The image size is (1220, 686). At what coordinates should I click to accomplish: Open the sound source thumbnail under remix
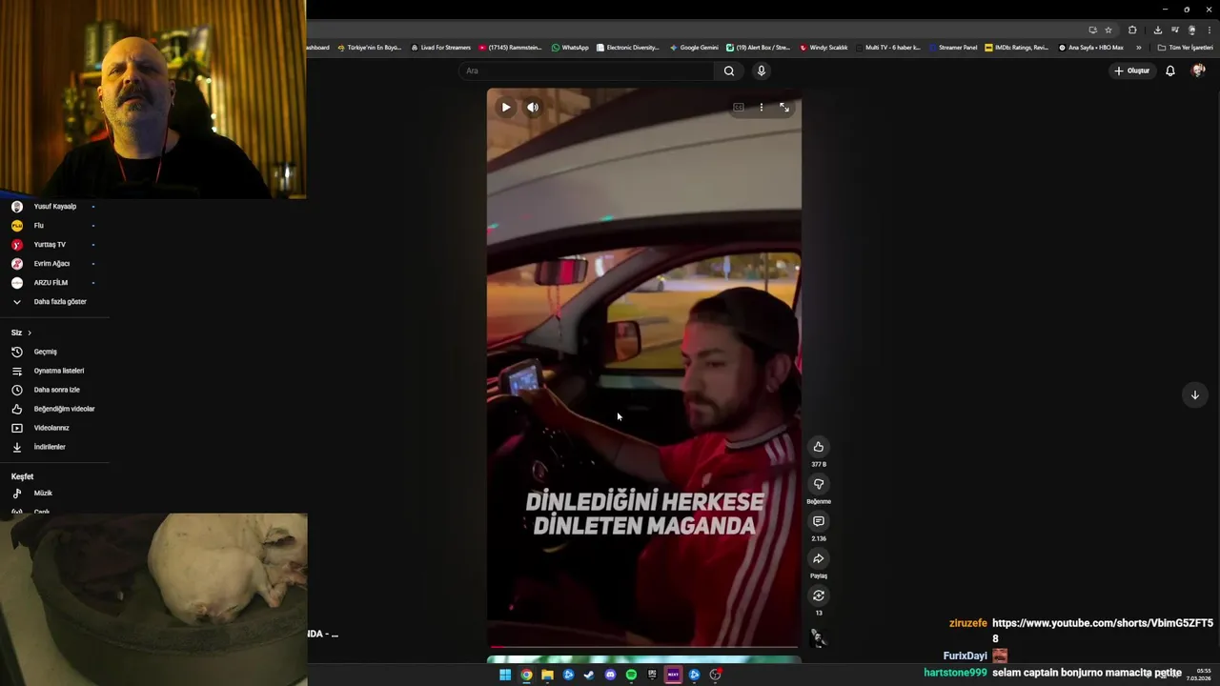[x=818, y=637]
